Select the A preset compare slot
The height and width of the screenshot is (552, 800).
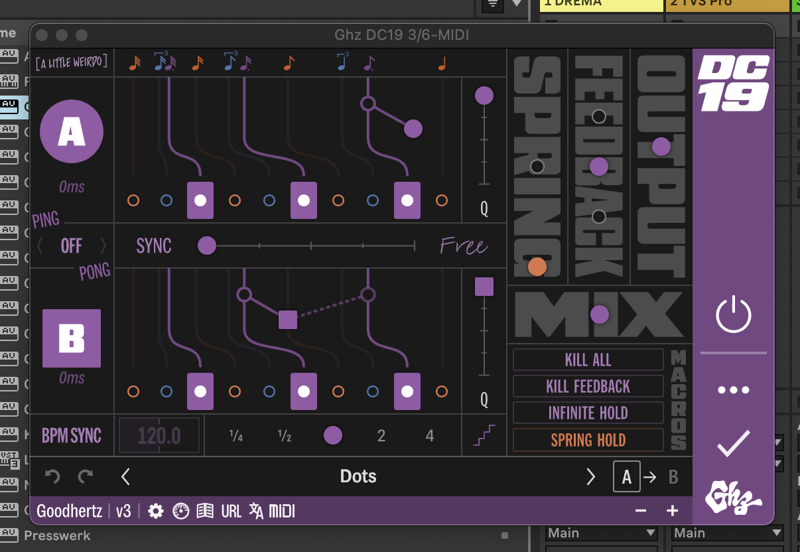pos(626,476)
